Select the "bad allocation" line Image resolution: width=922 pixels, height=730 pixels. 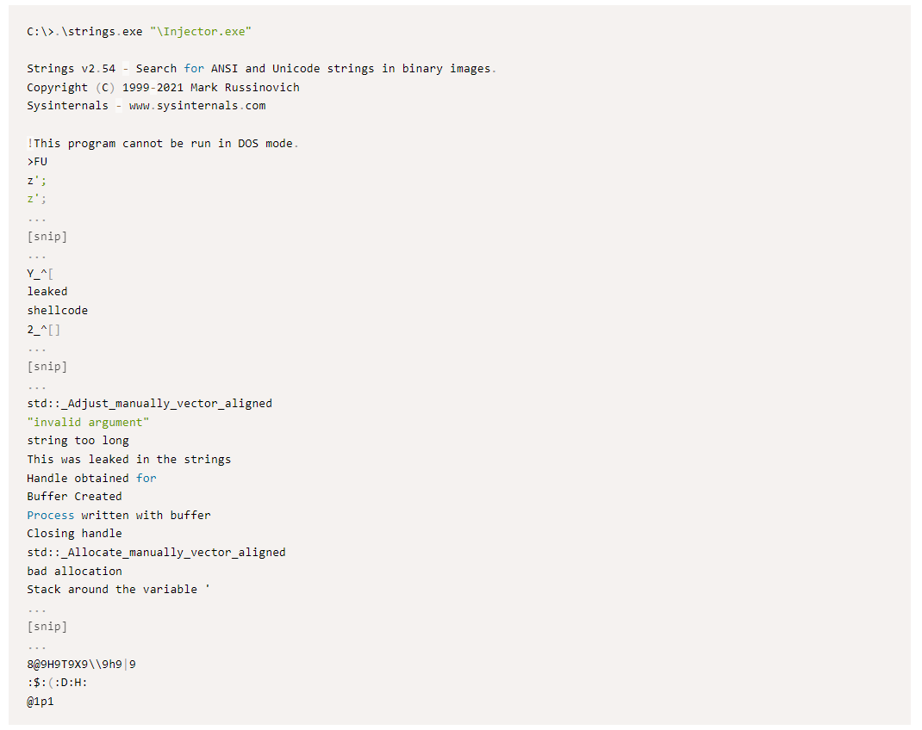click(x=74, y=571)
